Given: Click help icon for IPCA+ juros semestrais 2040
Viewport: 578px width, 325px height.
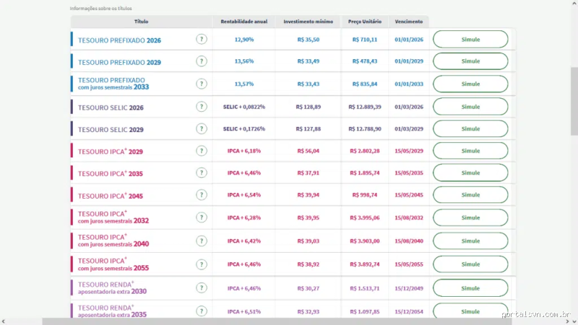Looking at the screenshot, I should coord(202,240).
